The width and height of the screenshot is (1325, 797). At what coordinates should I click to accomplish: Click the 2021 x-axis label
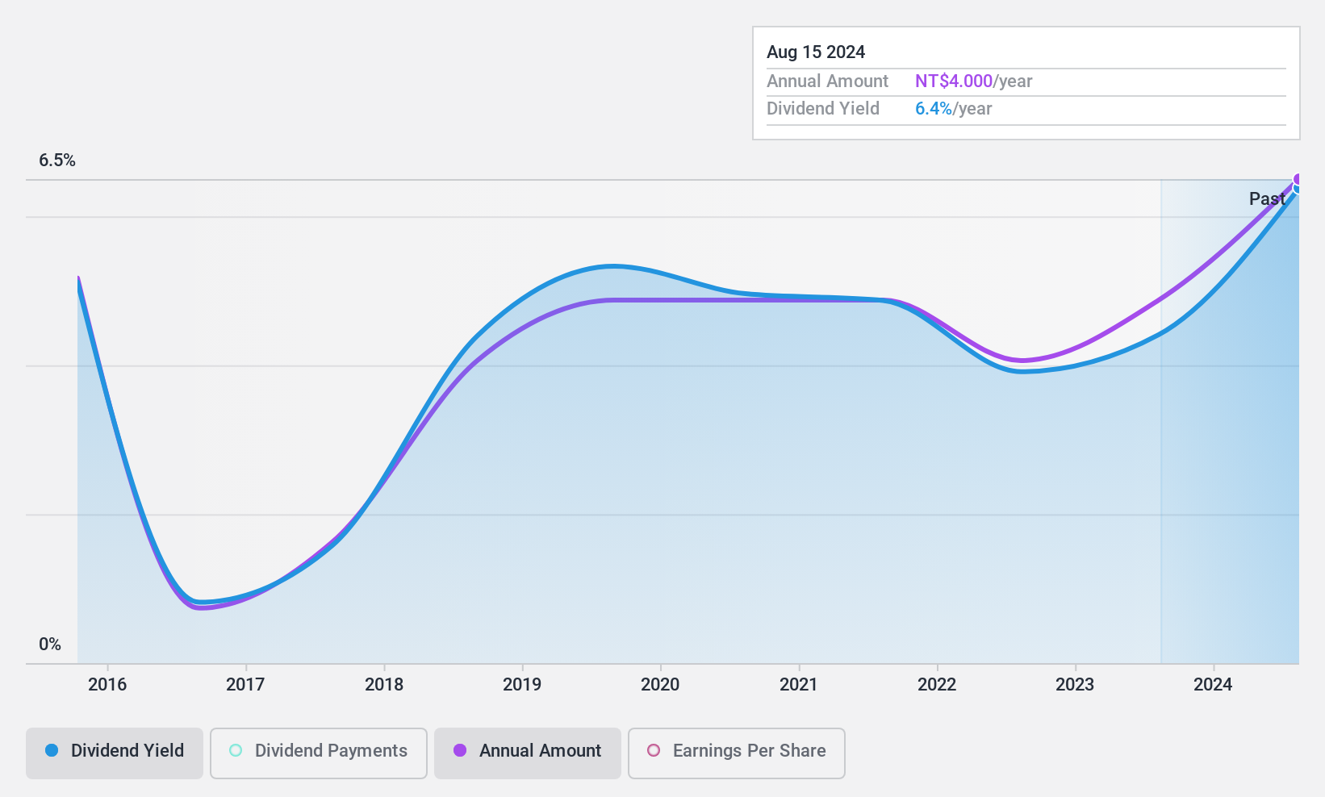coord(799,685)
